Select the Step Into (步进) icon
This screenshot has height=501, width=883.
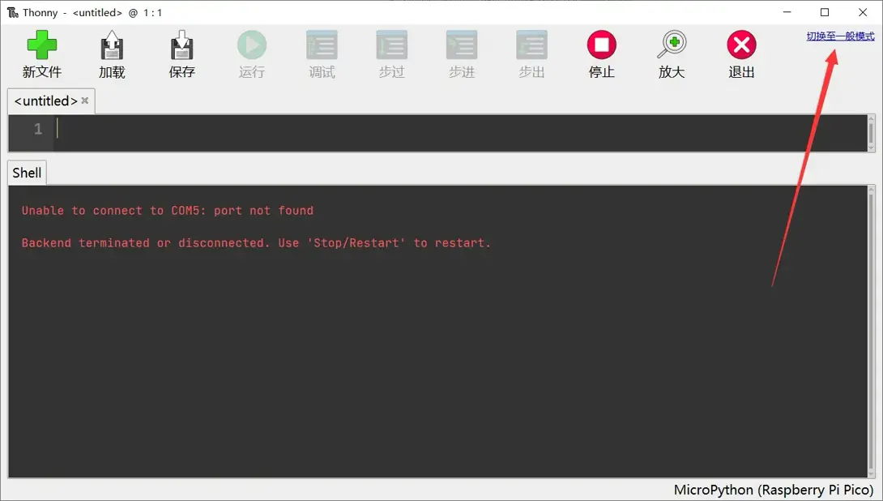click(461, 45)
